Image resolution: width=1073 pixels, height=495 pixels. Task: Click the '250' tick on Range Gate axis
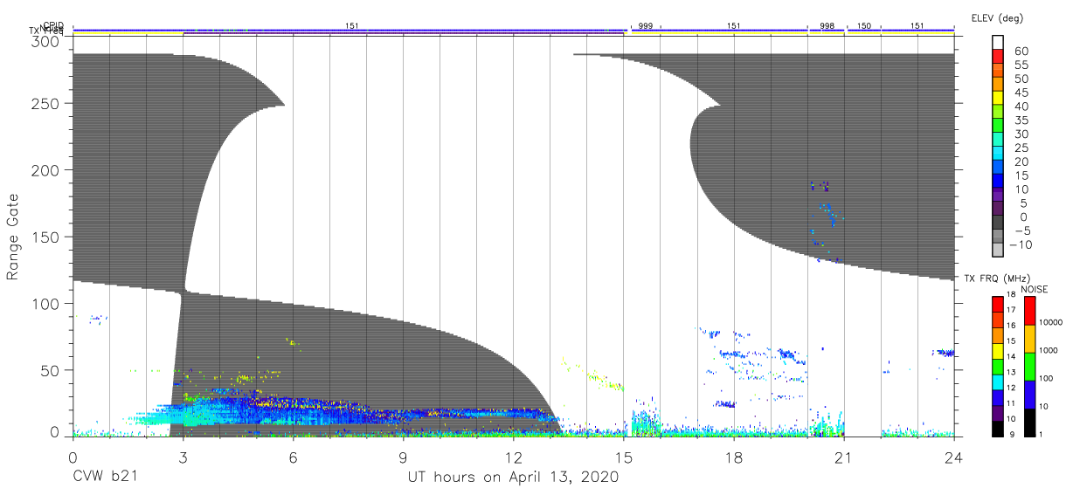click(47, 103)
